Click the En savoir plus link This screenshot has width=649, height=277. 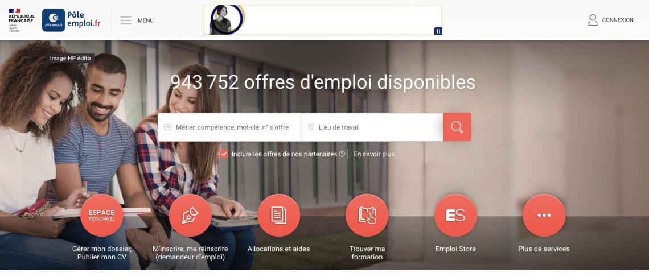point(374,154)
